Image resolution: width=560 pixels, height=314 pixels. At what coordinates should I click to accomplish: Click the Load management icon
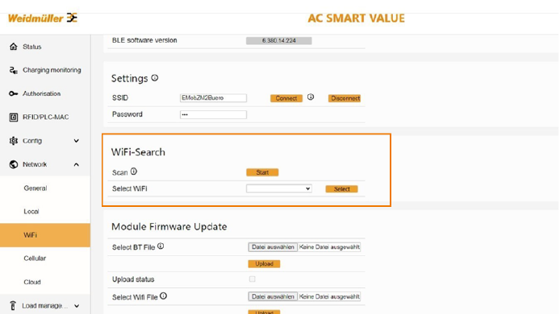13,306
